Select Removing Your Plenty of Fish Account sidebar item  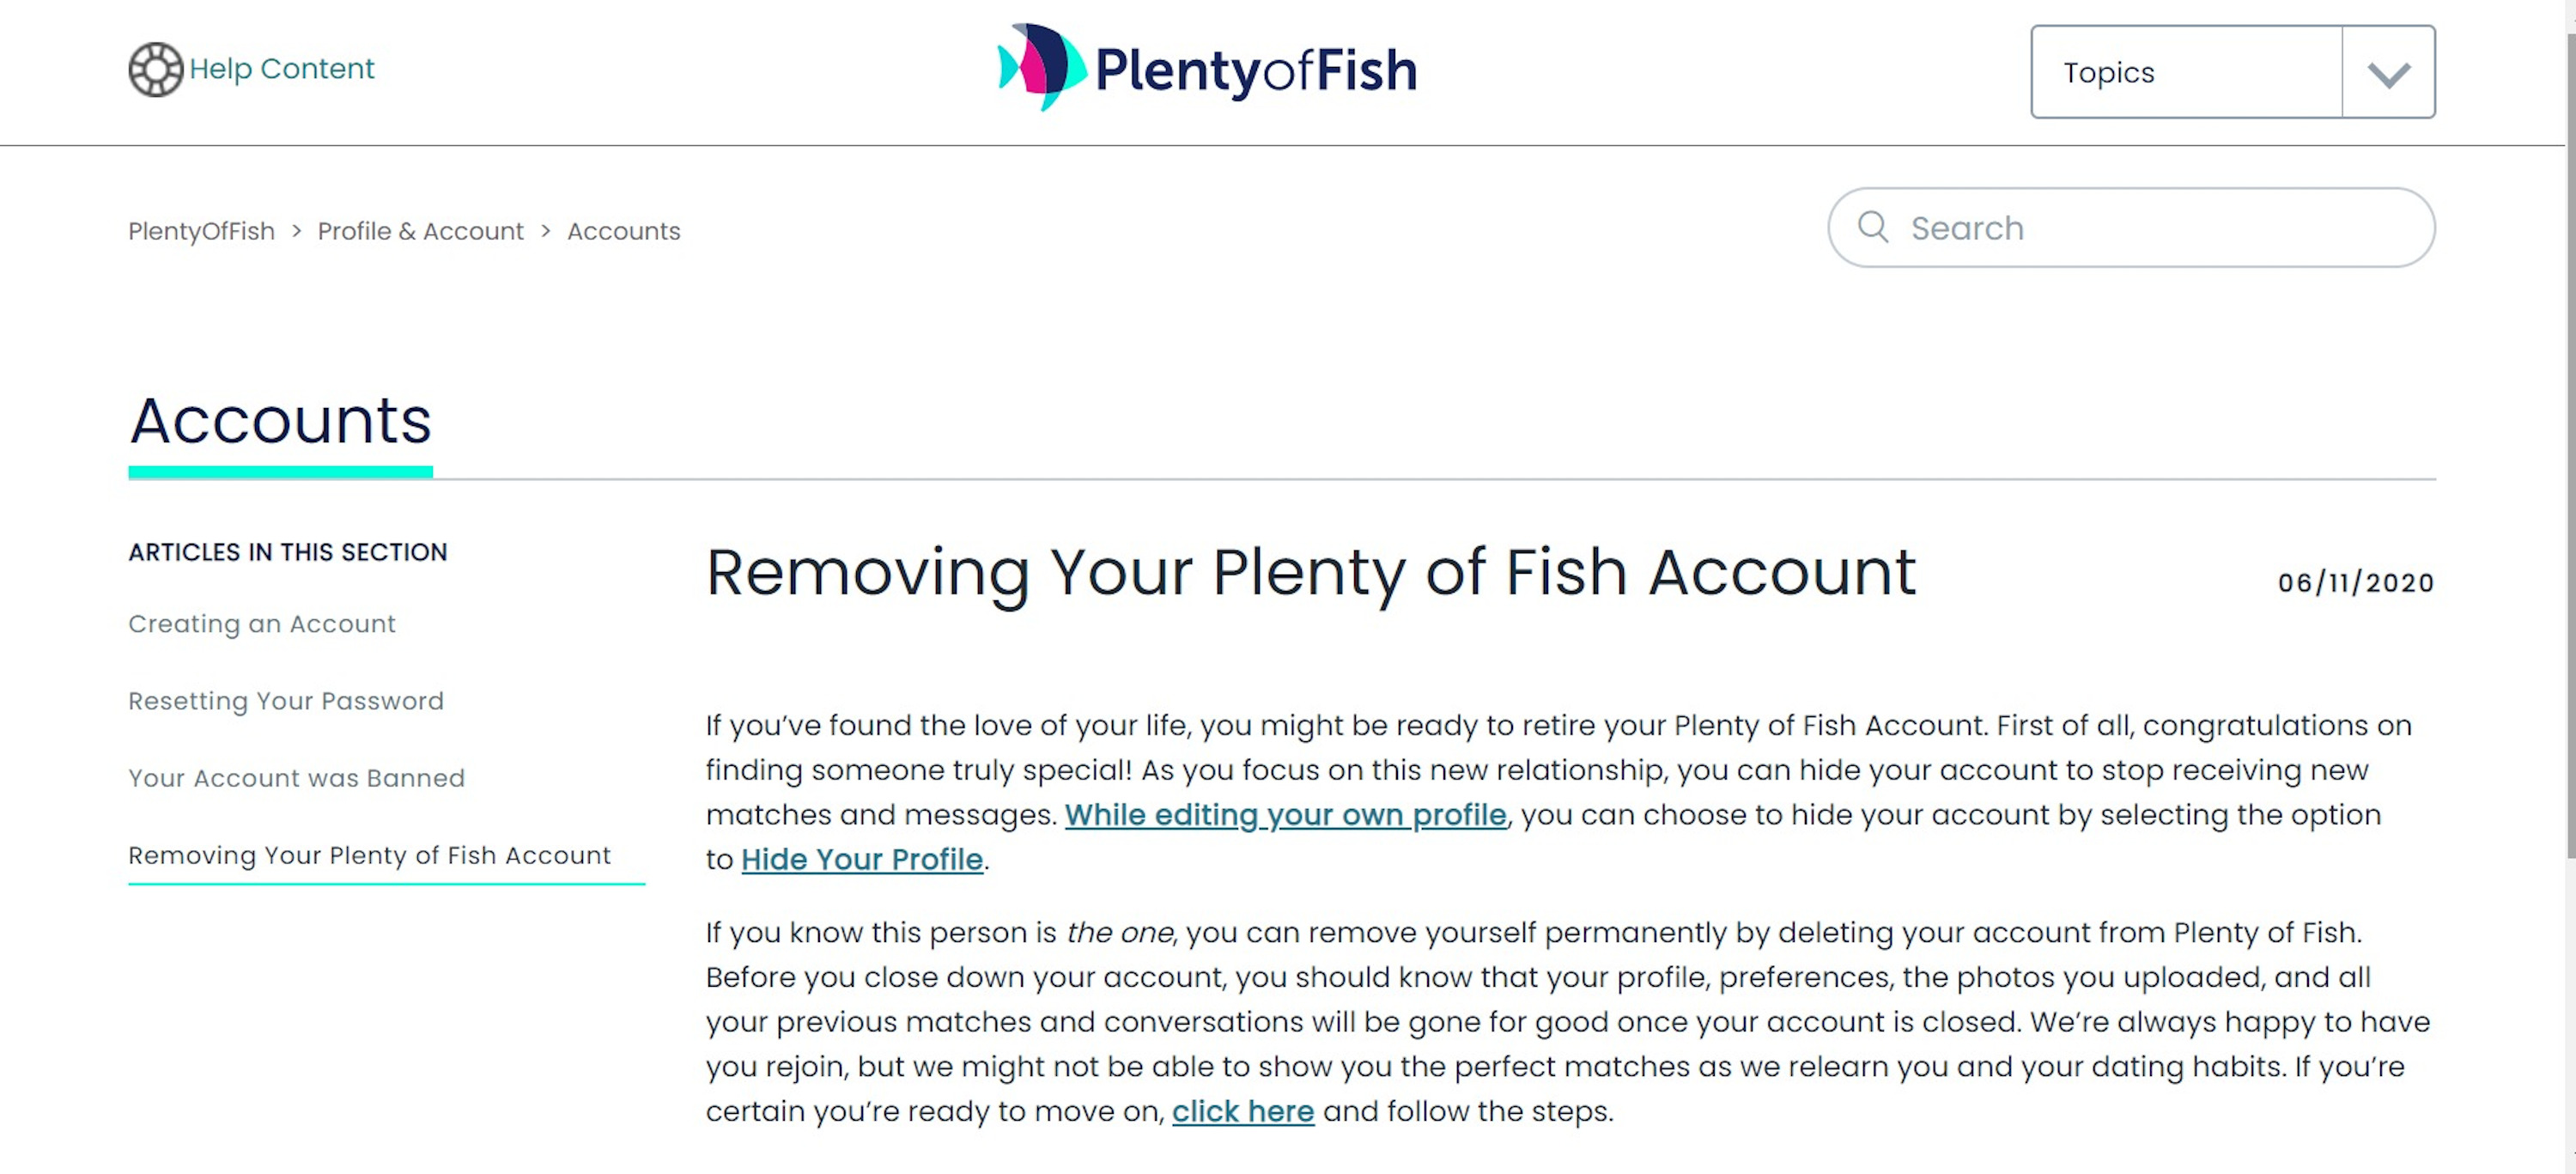pos(369,856)
